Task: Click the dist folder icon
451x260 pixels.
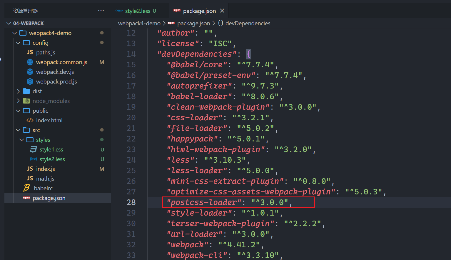Action: click(x=26, y=91)
